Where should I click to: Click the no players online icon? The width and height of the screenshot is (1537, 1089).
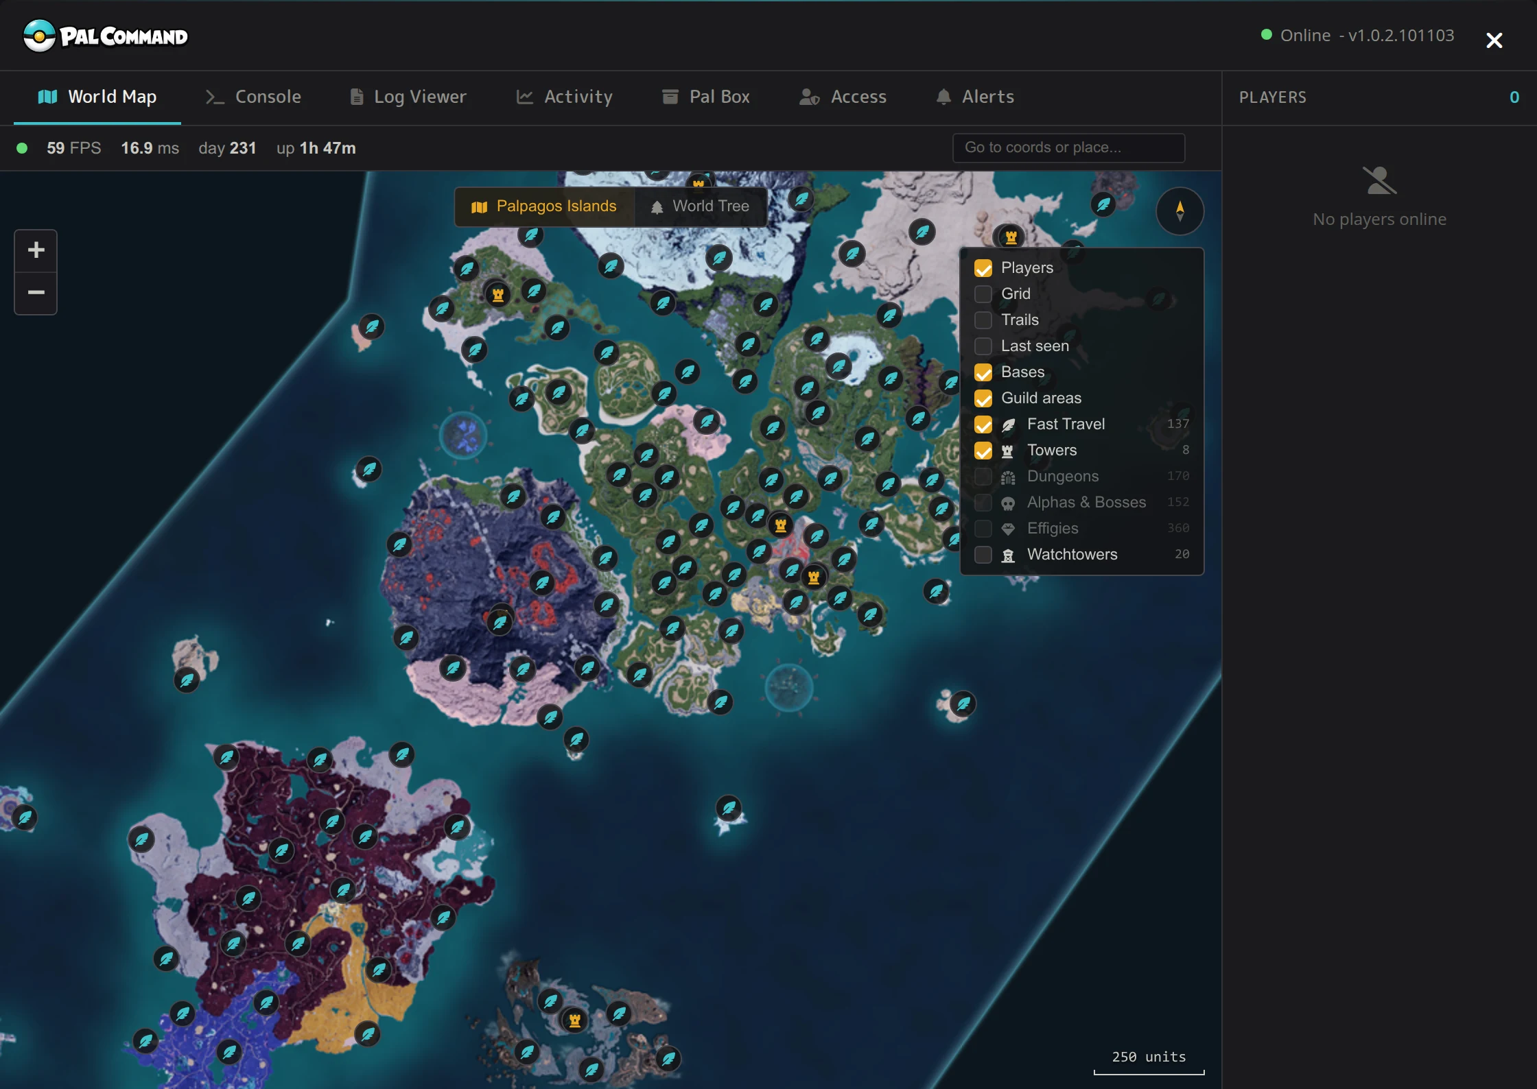1379,181
